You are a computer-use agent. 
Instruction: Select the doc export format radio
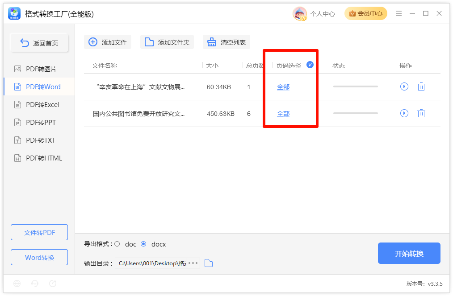117,244
